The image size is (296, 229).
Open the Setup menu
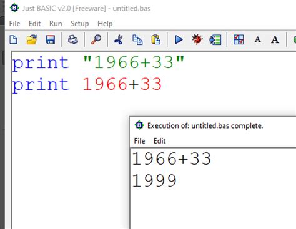click(79, 24)
